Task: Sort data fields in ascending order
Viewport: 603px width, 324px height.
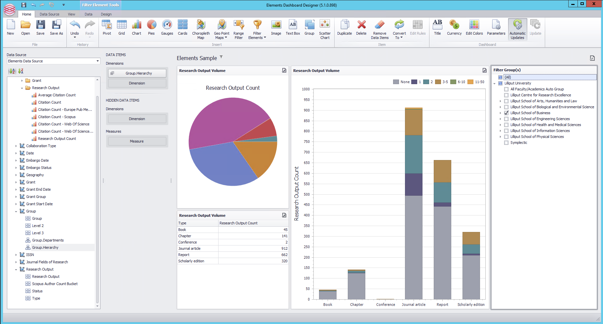Action: (x=12, y=71)
